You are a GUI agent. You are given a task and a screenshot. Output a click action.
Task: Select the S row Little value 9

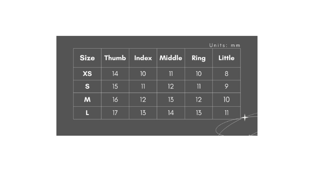(226, 87)
